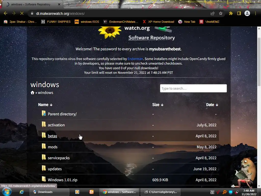Bookmark this page with star icon
The height and width of the screenshot is (196, 261).
click(221, 13)
